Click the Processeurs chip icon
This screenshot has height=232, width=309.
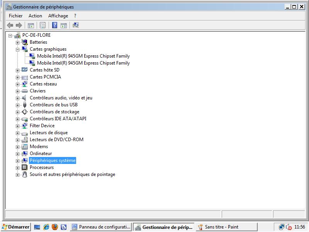[25, 167]
